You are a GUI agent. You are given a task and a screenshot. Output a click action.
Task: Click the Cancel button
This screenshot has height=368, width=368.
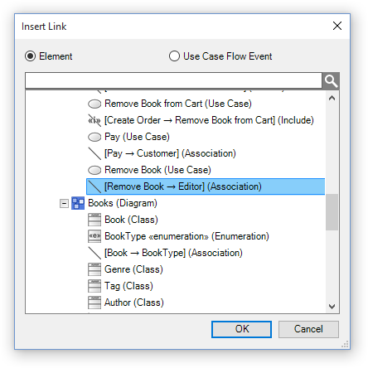(x=308, y=329)
